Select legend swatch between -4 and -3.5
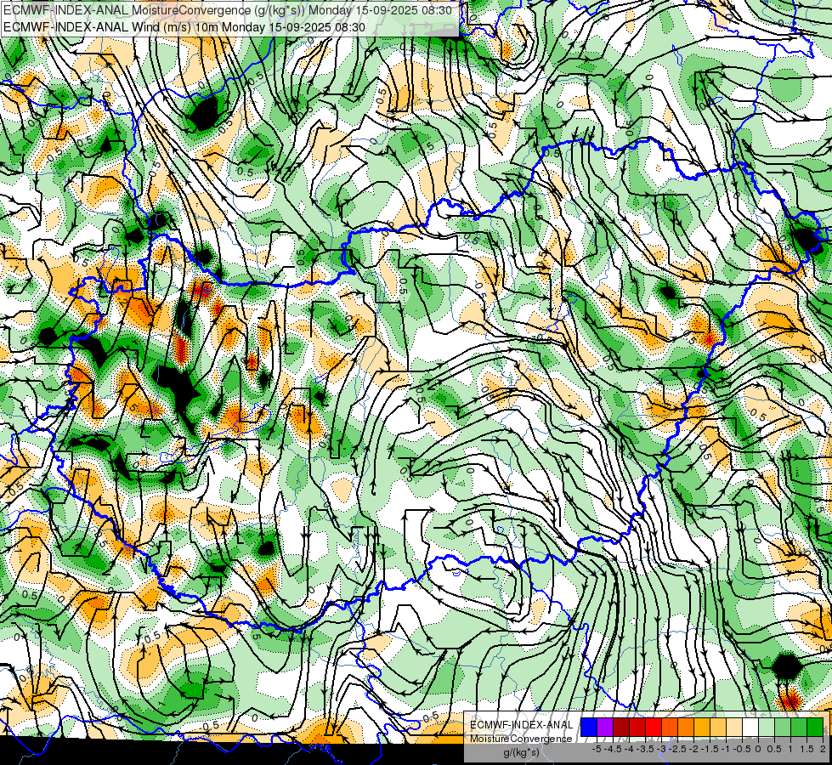The height and width of the screenshot is (765, 832). click(637, 727)
